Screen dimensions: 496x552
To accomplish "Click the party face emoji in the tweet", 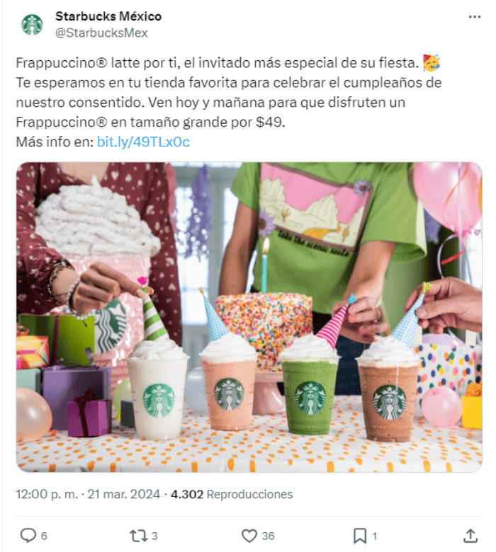I will point(431,63).
